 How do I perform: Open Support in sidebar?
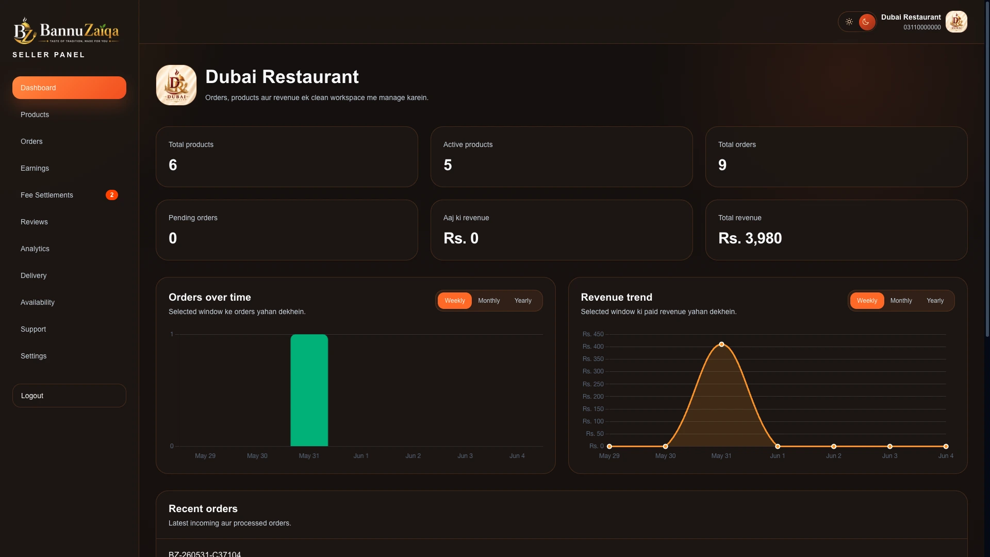69,329
